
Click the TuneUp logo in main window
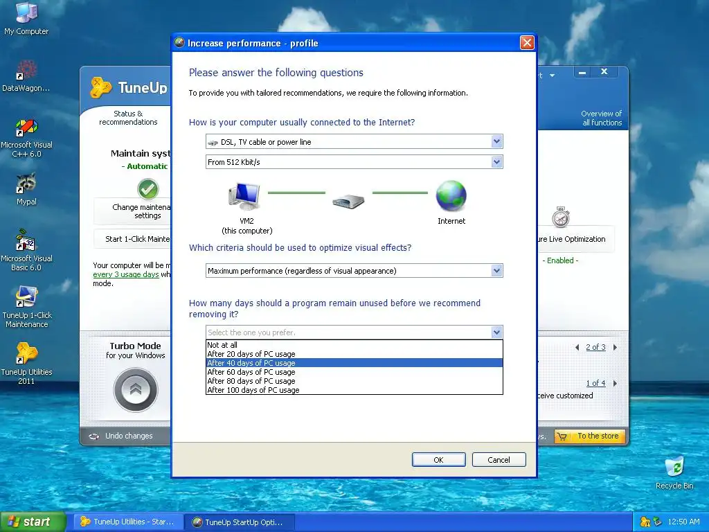[x=101, y=87]
